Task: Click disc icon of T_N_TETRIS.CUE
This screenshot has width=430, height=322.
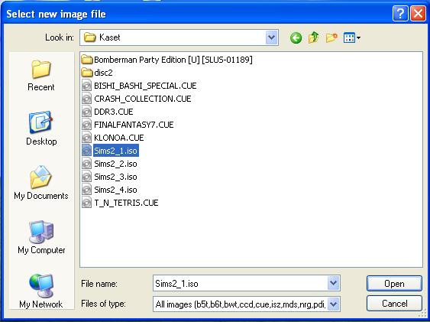Action: [x=86, y=203]
